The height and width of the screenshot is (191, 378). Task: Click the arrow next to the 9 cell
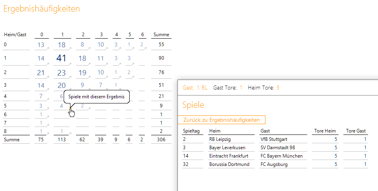(90, 89)
